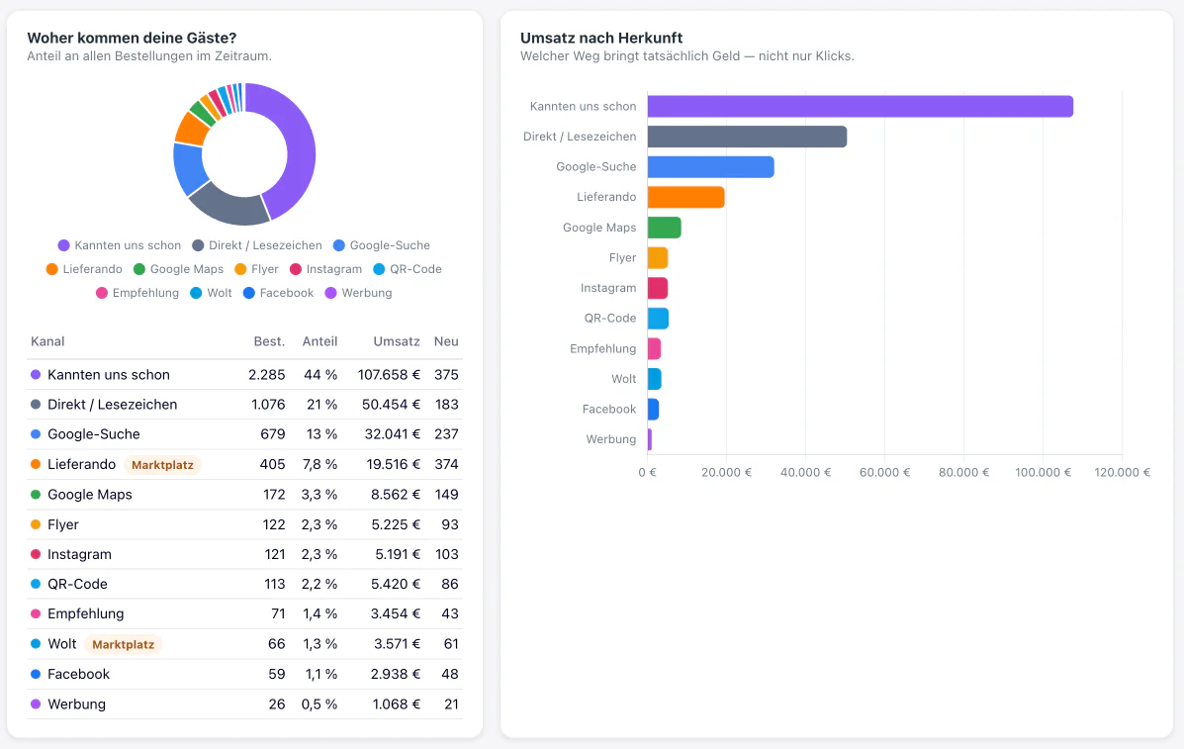Select the Flyer table row name
Image resolution: width=1184 pixels, height=749 pixels.
(62, 524)
